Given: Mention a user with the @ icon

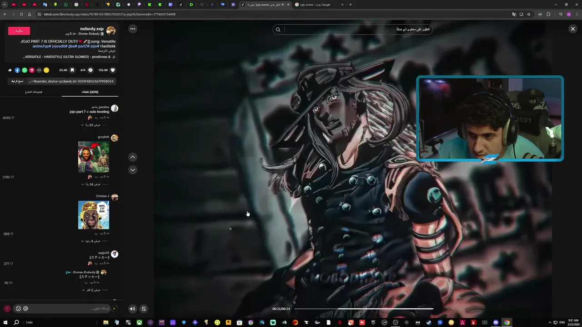Looking at the screenshot, I should pyautogui.click(x=25, y=308).
